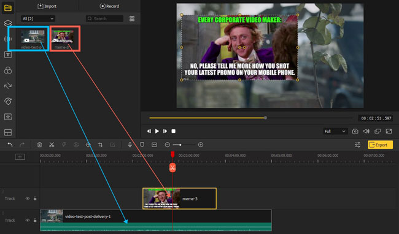The height and width of the screenshot is (234, 399).
Task: Select the video-test-post-delivery-1 timeline clip
Action: 156,221
